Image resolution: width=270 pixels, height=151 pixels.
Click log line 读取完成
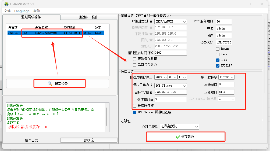coord(13,123)
